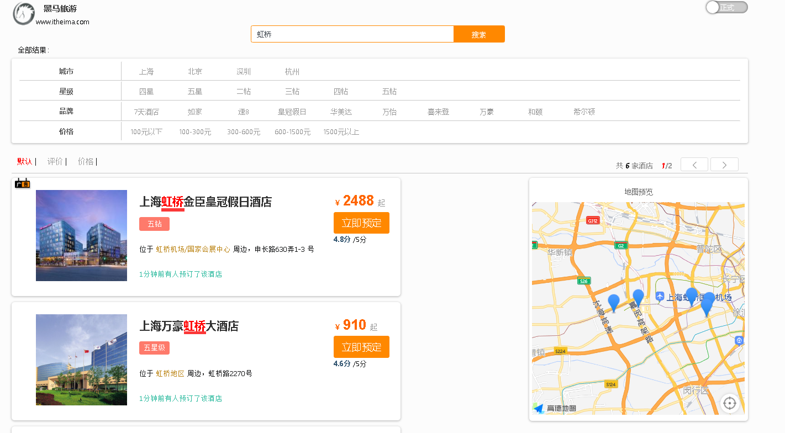Focus the search box containing 虹桥
This screenshot has height=433, width=785.
click(352, 34)
